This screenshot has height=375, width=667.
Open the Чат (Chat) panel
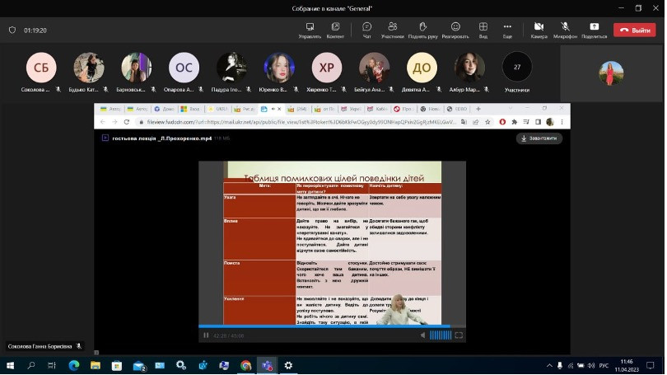(366, 27)
